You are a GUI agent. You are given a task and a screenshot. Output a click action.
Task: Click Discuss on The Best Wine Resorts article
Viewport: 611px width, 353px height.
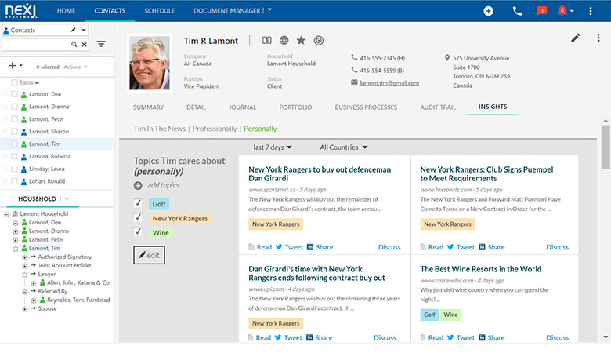pyautogui.click(x=557, y=337)
